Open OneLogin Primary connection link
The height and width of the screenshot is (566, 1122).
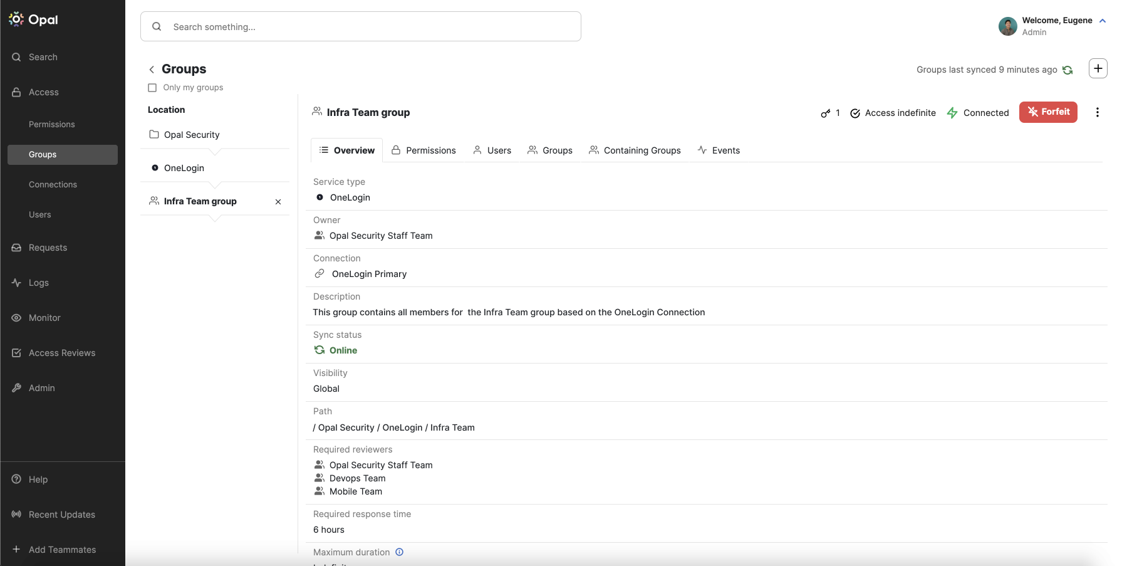click(369, 274)
